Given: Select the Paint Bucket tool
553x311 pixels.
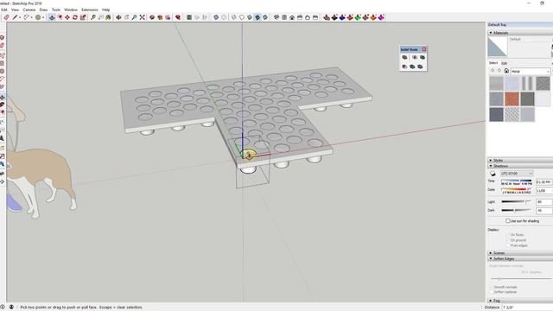Looking at the screenshot, I should [108, 17].
